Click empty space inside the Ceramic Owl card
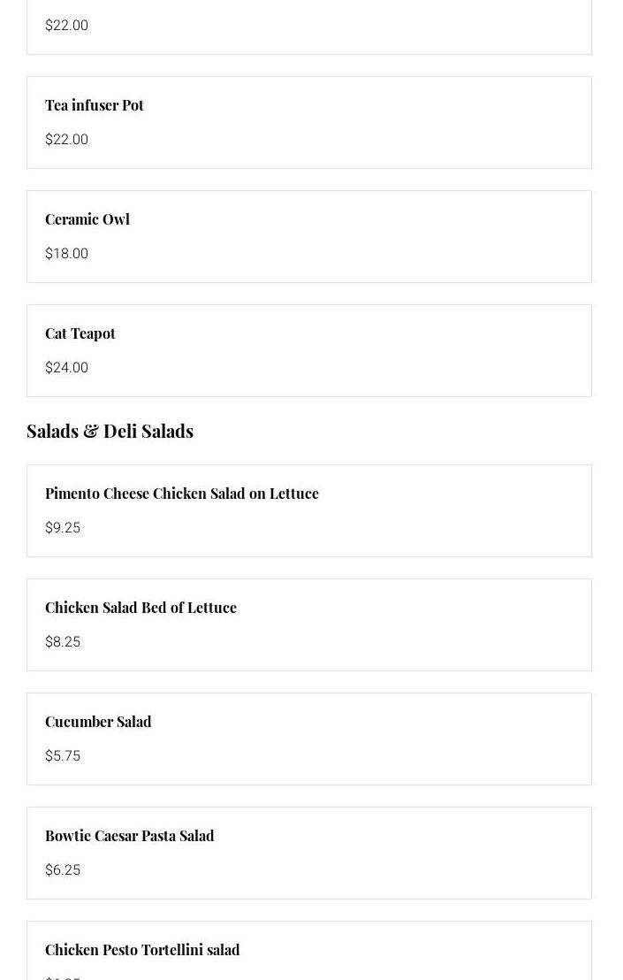Image resolution: width=623 pixels, height=980 pixels. coord(398,237)
